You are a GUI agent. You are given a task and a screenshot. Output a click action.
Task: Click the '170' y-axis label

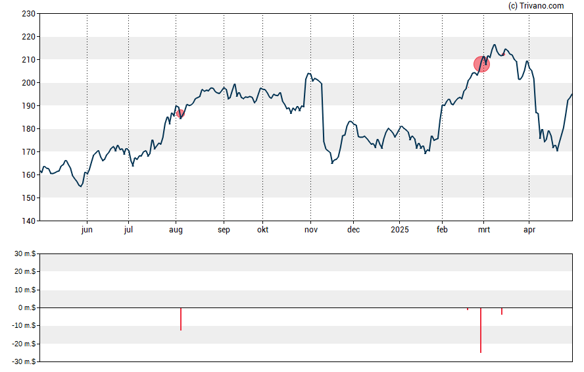[29, 152]
